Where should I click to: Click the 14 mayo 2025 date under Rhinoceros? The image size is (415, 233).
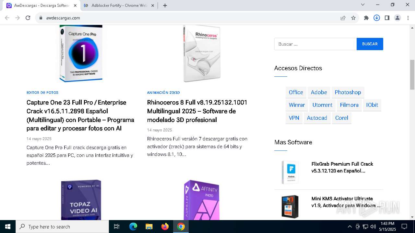[x=160, y=130]
